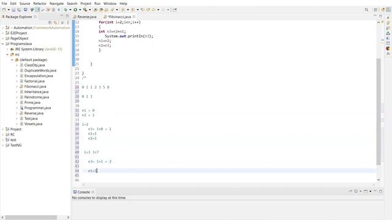This screenshot has width=392, height=220.
Task: Select Vowels.java in Package Explorer
Action: [33, 124]
